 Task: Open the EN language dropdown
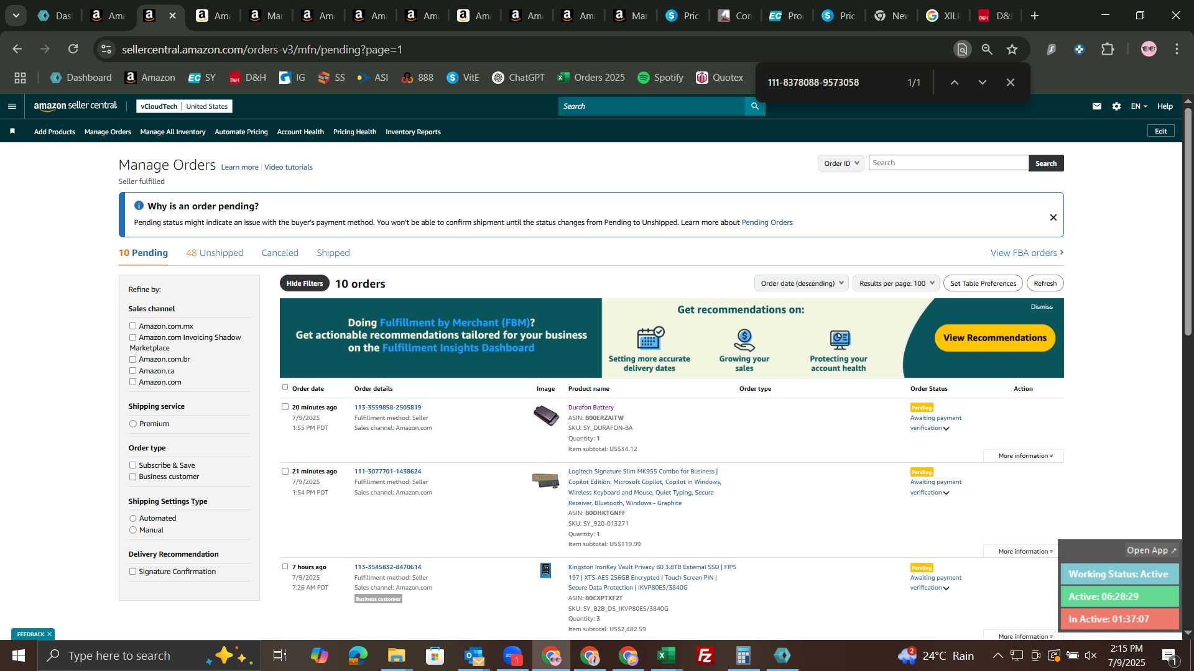click(x=1139, y=106)
